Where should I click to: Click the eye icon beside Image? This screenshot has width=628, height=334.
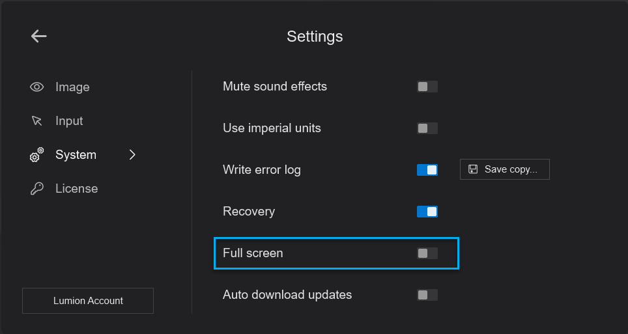coord(37,87)
